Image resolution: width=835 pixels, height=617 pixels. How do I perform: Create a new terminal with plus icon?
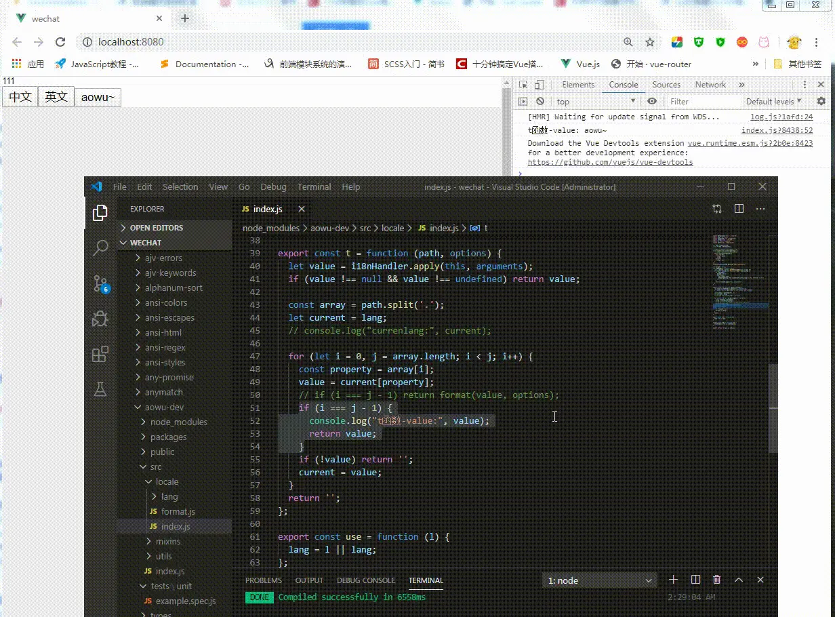coord(673,580)
